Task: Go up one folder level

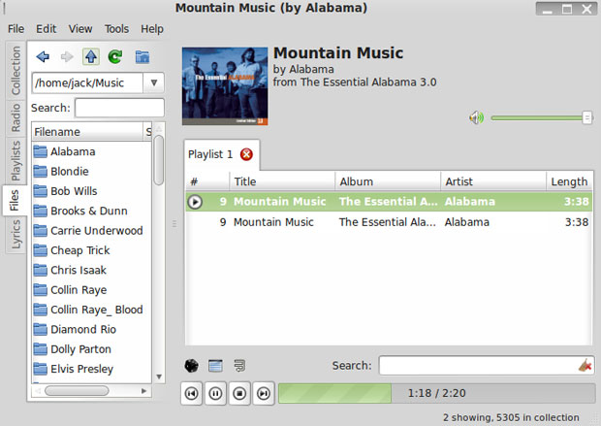Action: (91, 57)
